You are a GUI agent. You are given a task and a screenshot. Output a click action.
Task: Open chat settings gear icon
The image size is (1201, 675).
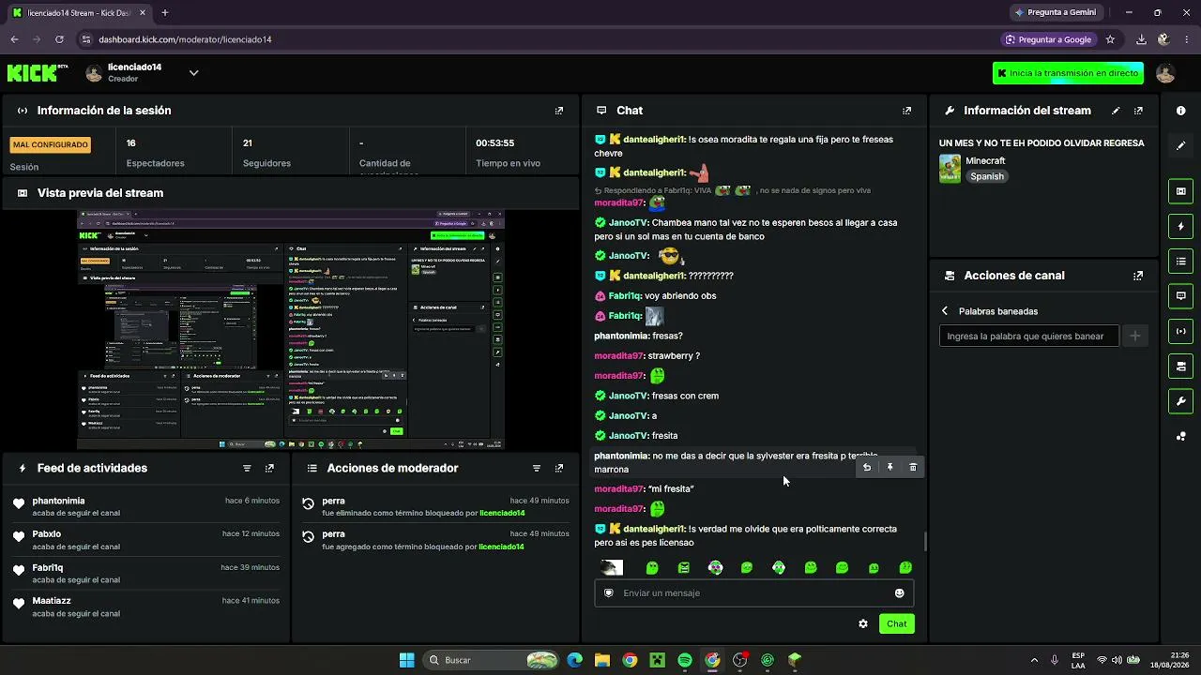863,623
